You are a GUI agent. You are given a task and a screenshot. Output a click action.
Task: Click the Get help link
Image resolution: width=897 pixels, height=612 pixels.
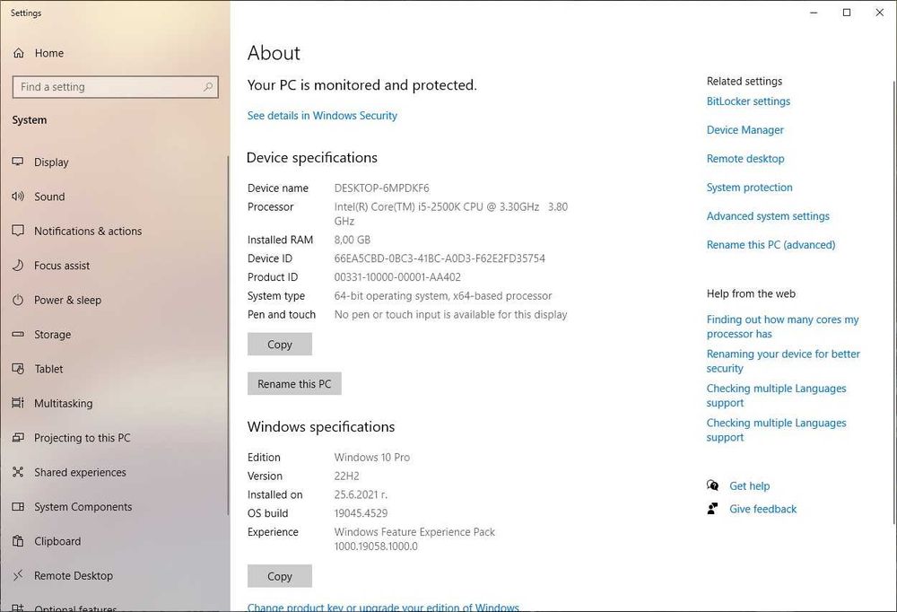(x=749, y=485)
